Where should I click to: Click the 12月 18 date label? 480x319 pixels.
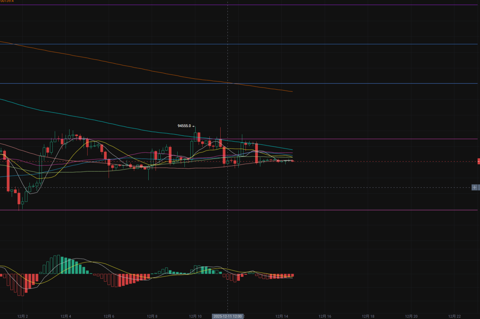point(368,316)
